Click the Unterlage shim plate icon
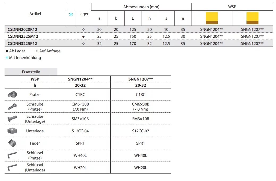276x181 pixels. pyautogui.click(x=12, y=131)
